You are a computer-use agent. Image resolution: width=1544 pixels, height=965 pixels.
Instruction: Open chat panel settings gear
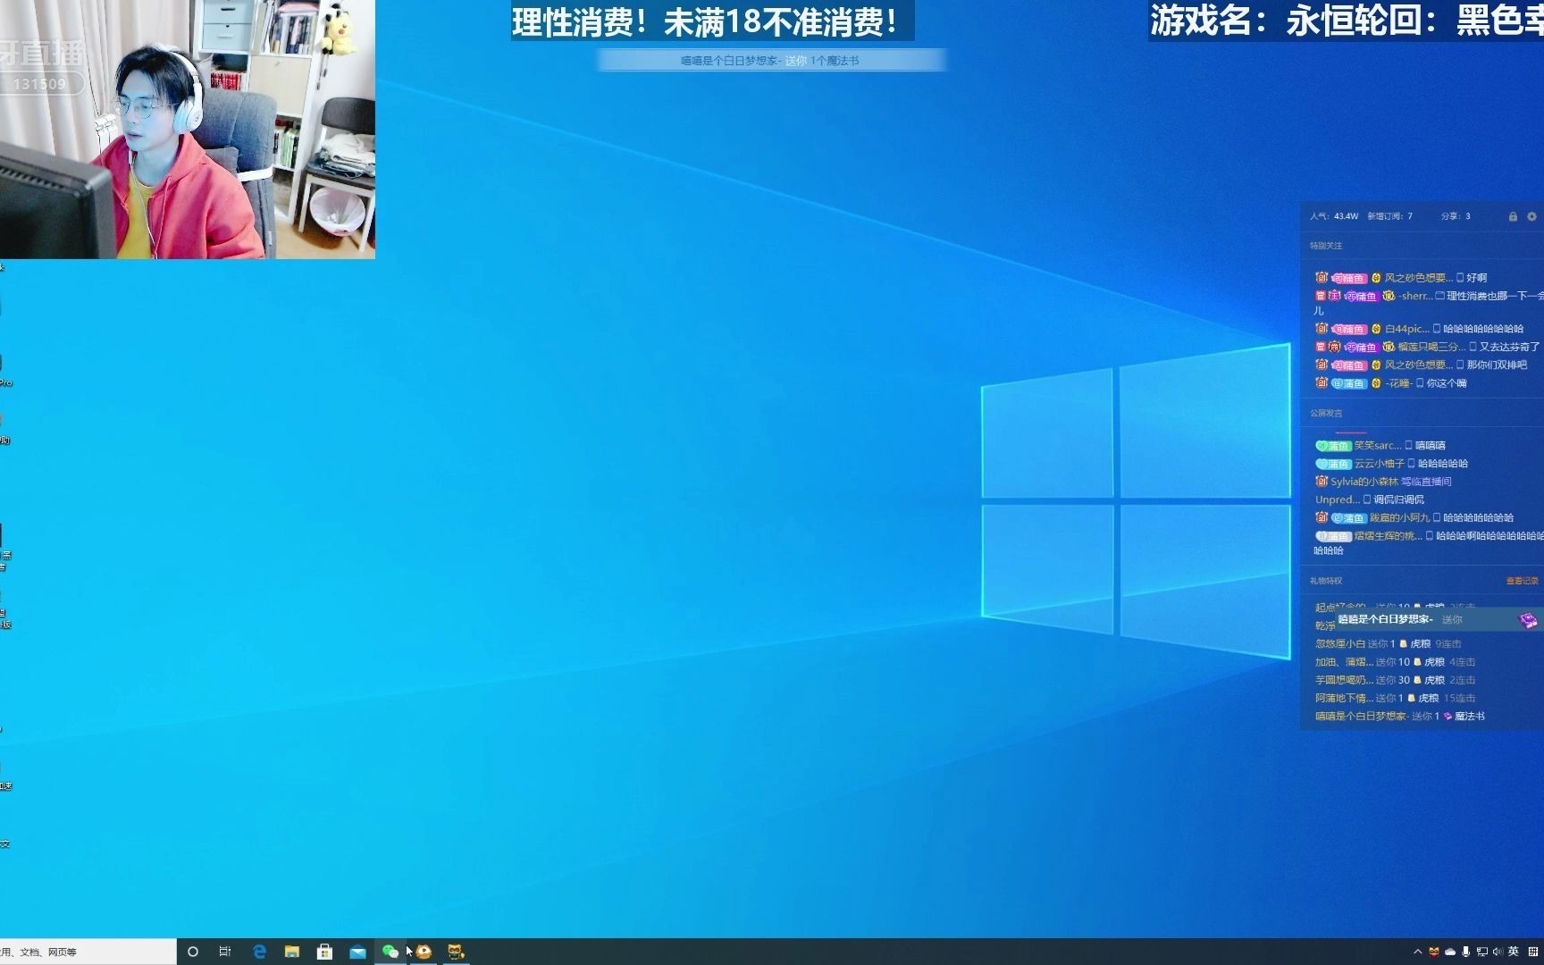[x=1531, y=216]
